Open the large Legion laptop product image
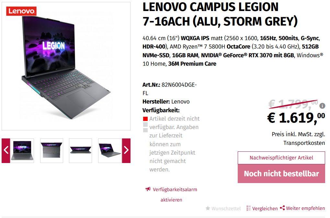The height and width of the screenshot is (218, 330). click(66, 66)
